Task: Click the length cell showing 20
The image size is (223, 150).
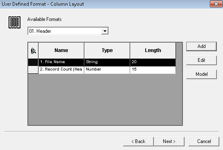Action: [x=153, y=62]
